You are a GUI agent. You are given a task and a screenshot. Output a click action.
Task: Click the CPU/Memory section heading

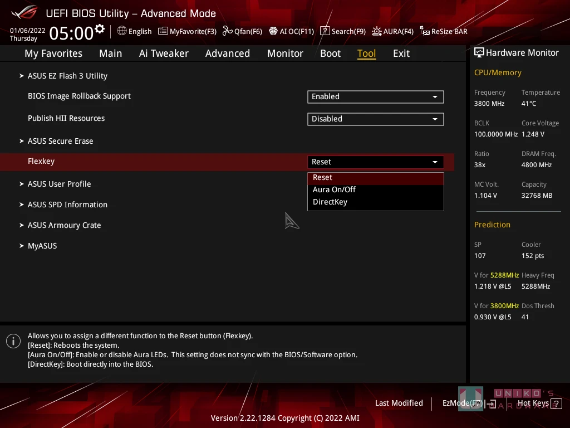click(x=498, y=73)
